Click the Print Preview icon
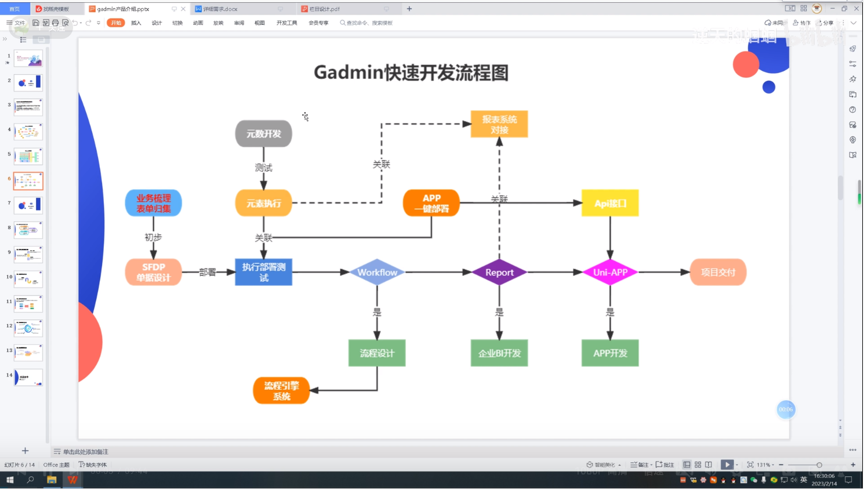This screenshot has width=864, height=489. click(x=65, y=23)
